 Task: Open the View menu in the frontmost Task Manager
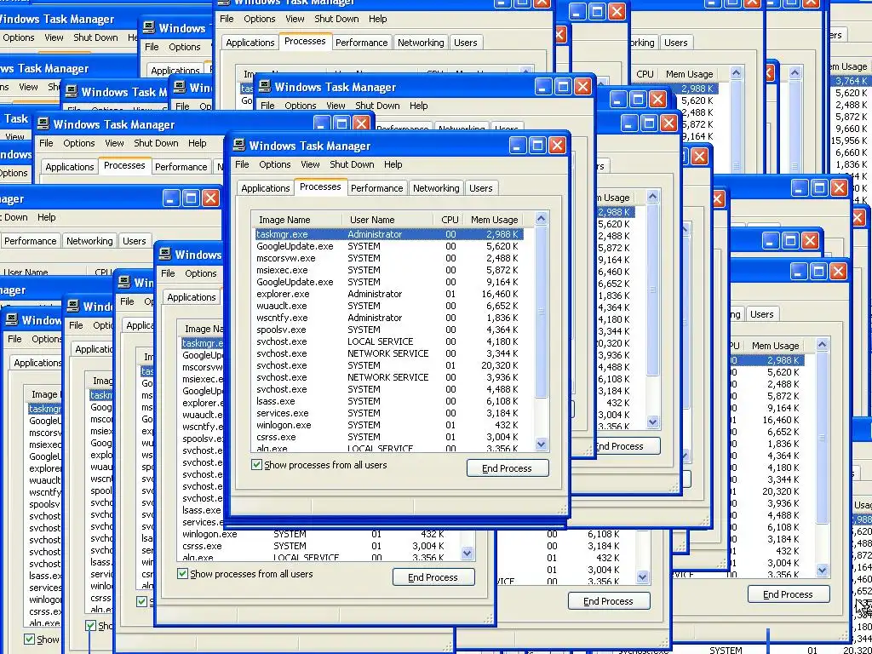(310, 164)
